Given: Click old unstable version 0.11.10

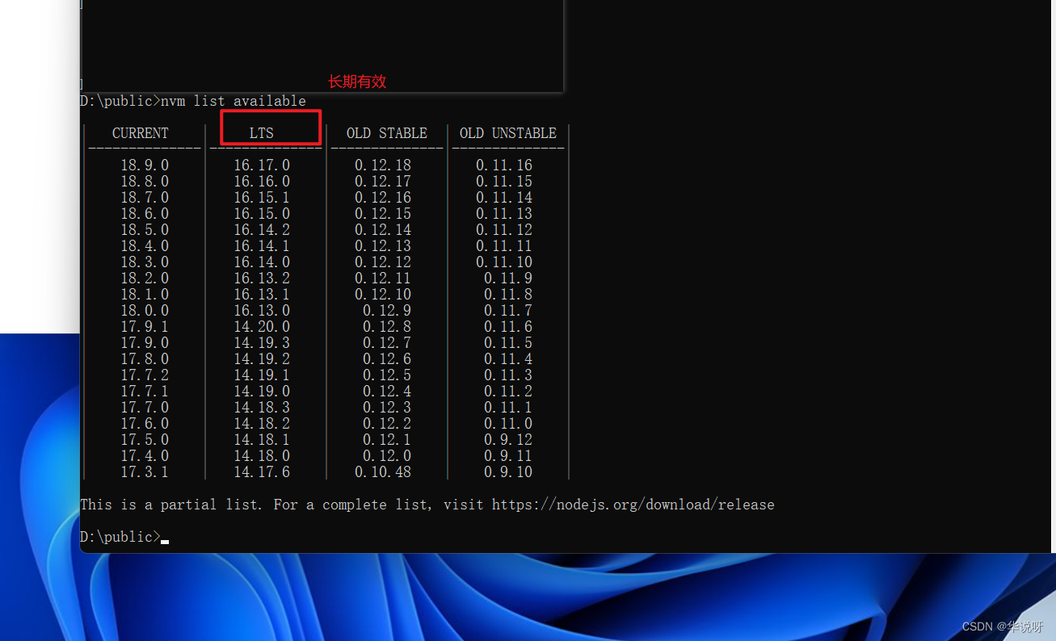Looking at the screenshot, I should click(x=504, y=262).
